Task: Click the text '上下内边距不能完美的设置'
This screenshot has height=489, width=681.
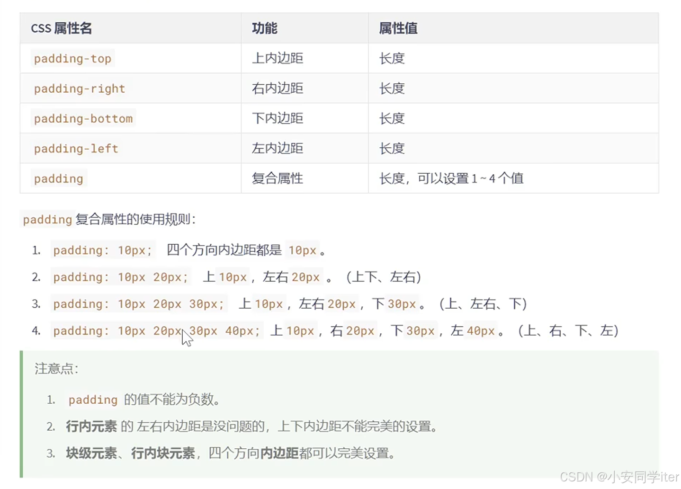Action: coord(354,427)
